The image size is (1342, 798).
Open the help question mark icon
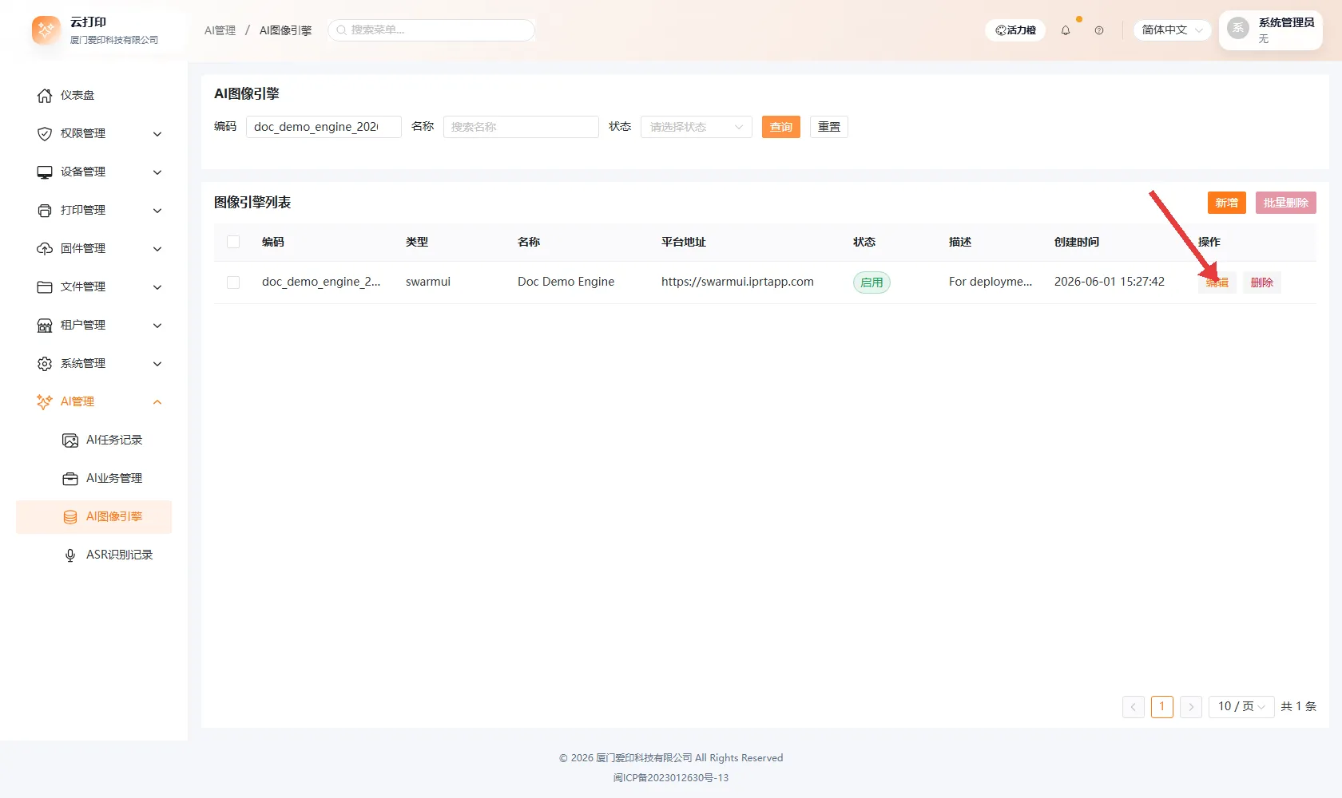(x=1099, y=30)
